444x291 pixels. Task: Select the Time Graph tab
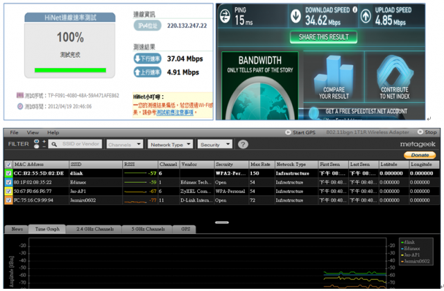click(x=47, y=229)
